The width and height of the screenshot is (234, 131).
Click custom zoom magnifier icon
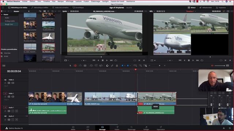[146, 65]
